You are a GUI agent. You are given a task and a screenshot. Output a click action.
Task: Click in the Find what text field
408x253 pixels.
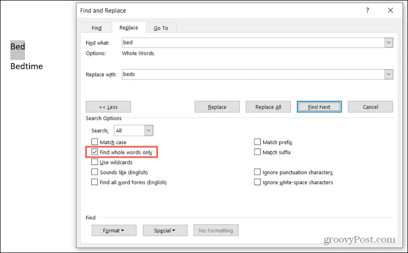[x=253, y=43]
